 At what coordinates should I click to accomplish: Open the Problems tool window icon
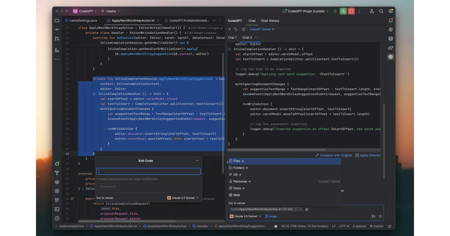[x=57, y=218]
